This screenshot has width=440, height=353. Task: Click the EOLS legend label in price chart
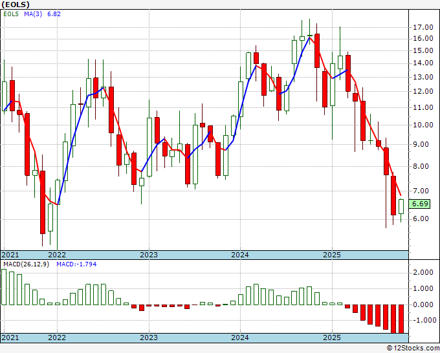[11, 14]
